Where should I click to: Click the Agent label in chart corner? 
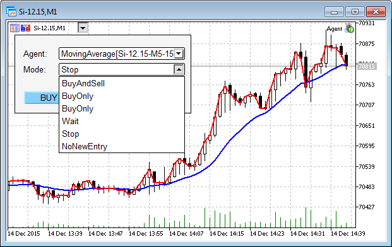click(335, 29)
